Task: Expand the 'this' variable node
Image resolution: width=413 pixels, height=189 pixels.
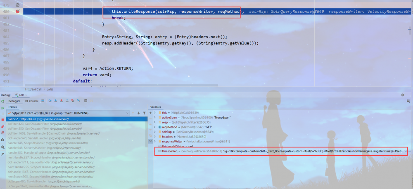Action: click(155, 112)
